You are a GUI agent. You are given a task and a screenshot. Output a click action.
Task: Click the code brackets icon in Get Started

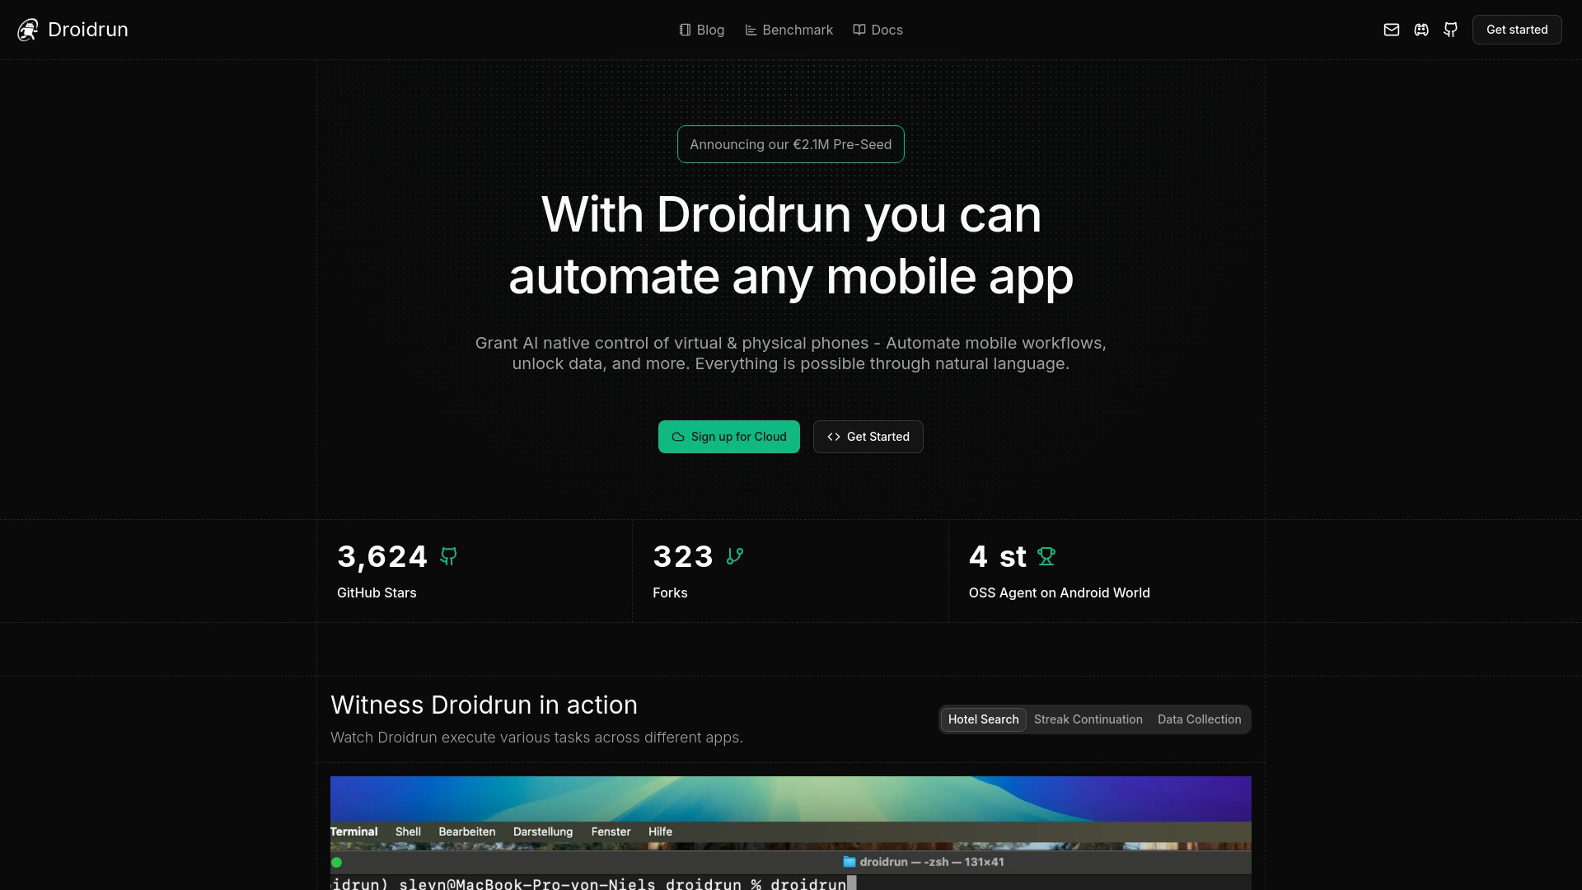click(x=833, y=437)
